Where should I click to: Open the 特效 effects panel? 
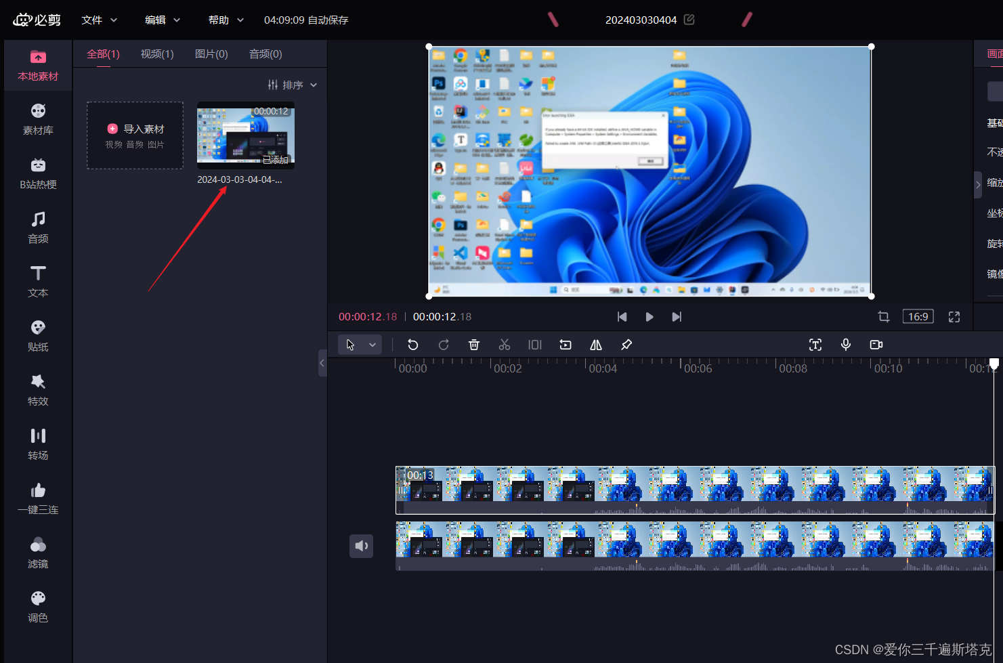(38, 390)
